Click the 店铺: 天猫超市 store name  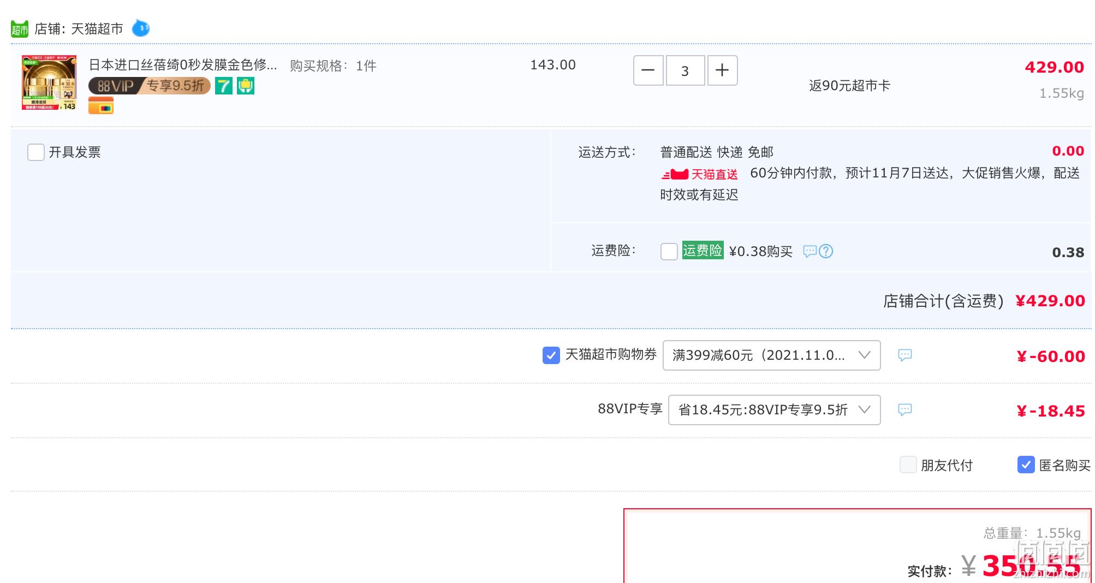point(79,29)
